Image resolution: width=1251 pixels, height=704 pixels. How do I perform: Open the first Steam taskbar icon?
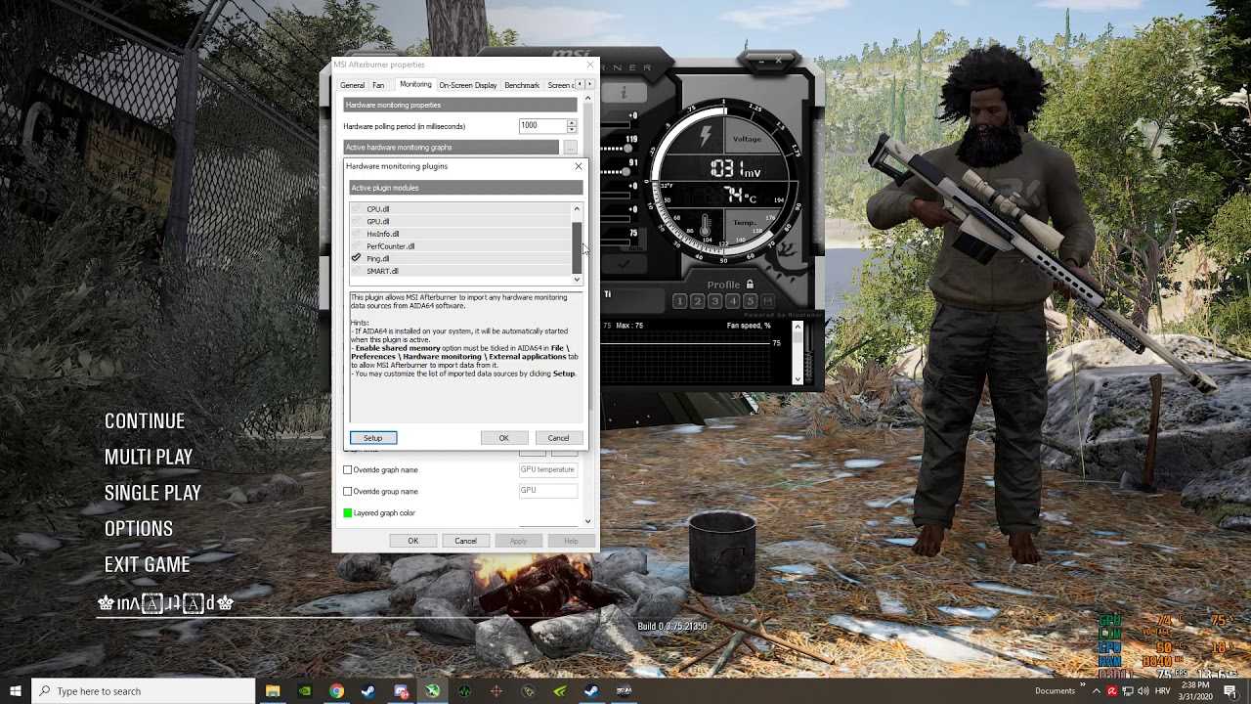[x=368, y=691]
